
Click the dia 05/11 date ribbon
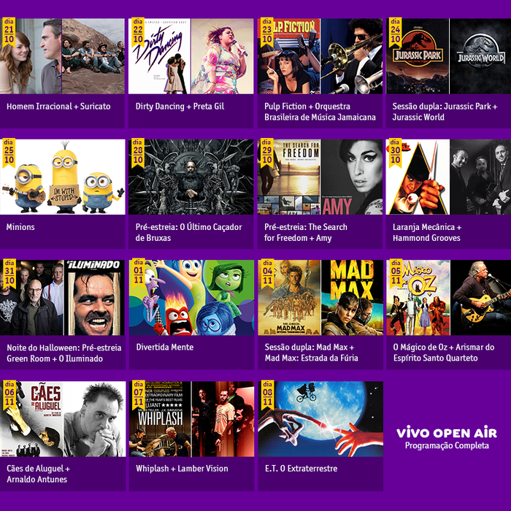tap(396, 274)
